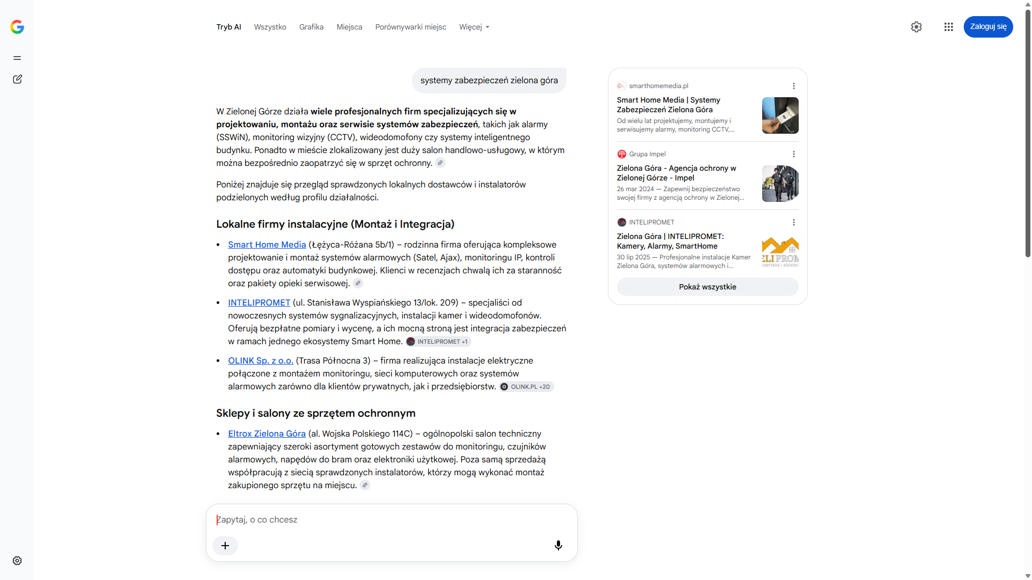Screen dimensions: 1032x580
Task: Open the Eltrox Zielona Góra link
Action: [x=267, y=434]
